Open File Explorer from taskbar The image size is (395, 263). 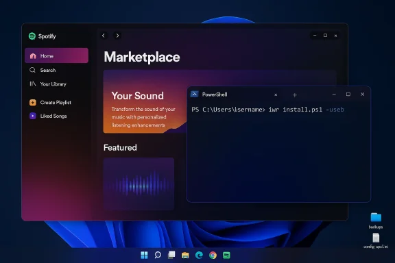[x=185, y=255]
